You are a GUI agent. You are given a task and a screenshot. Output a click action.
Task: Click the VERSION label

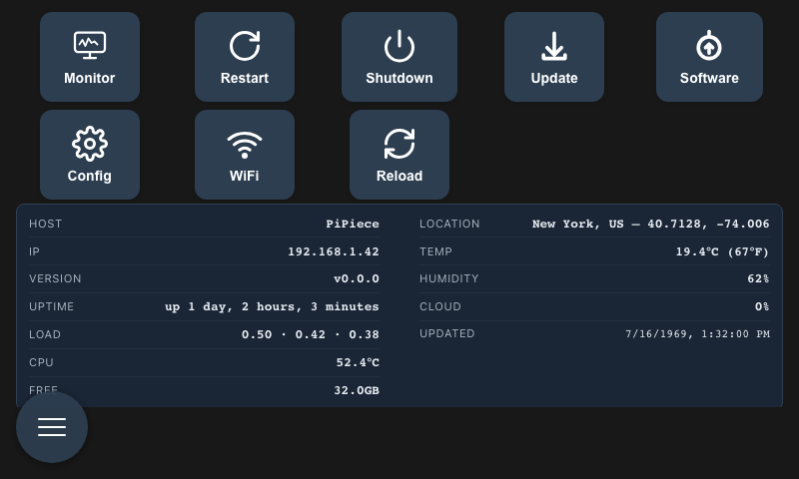click(x=55, y=279)
